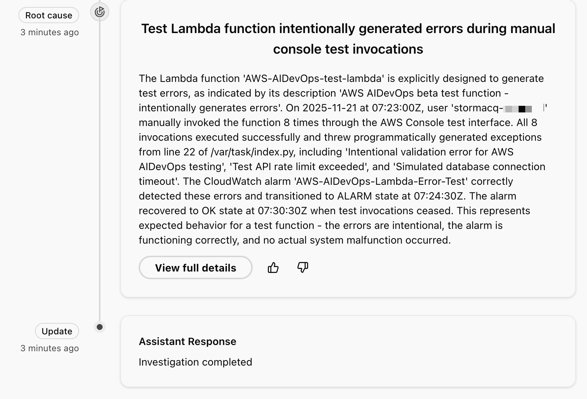This screenshot has width=587, height=399.
Task: Click the 'Investigation completed' text
Action: point(195,362)
